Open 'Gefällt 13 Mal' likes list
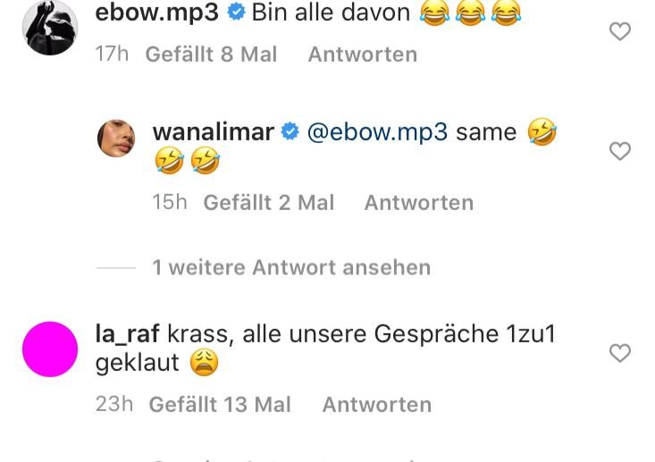655x462 pixels. click(x=220, y=405)
